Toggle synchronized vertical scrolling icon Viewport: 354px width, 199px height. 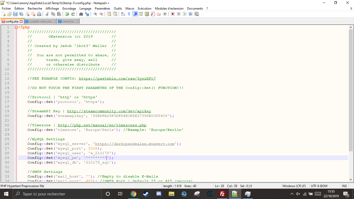coord(109,14)
